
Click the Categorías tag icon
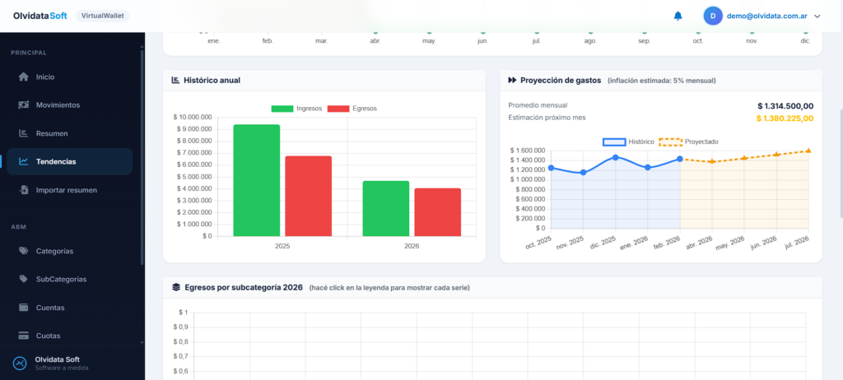(x=24, y=251)
